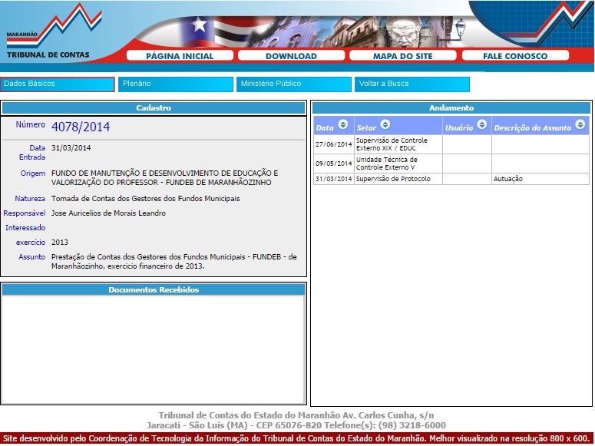
Task: Click Tomada de Contas dos Gestores text
Action: (145, 199)
